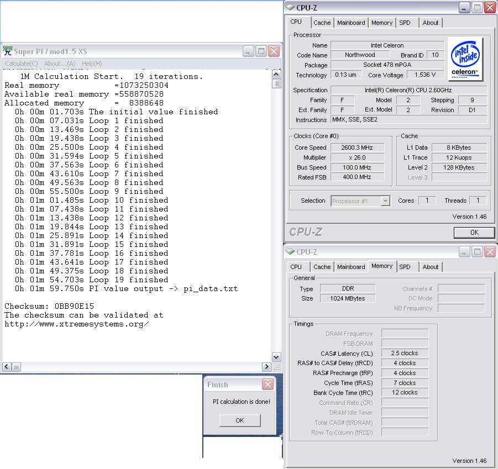
Task: Click the 'Socket 478 mPGA' Package value
Action: [387, 65]
